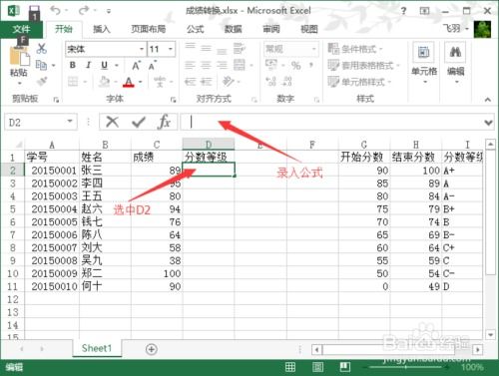Switch to Normal view icon

point(290,367)
